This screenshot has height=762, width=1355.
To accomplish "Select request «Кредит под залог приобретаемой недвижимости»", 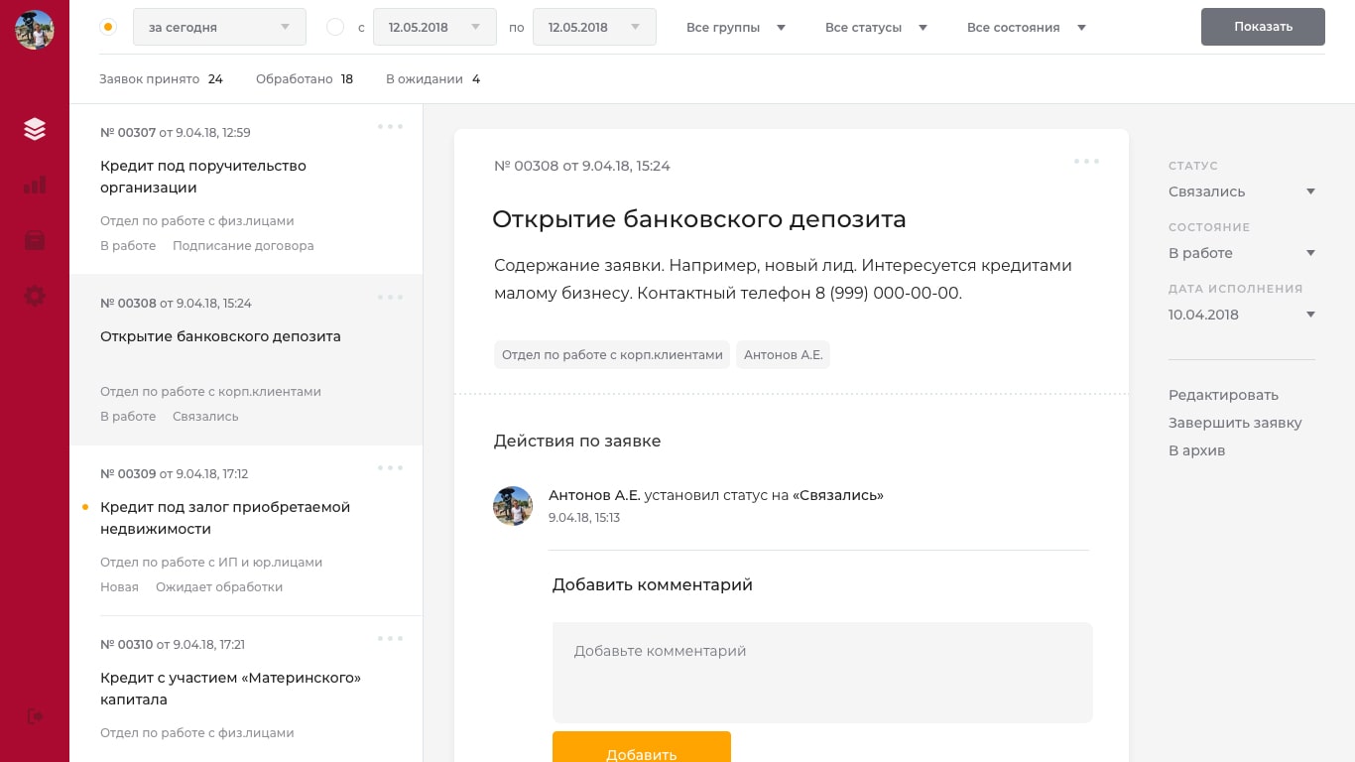I will (x=225, y=517).
